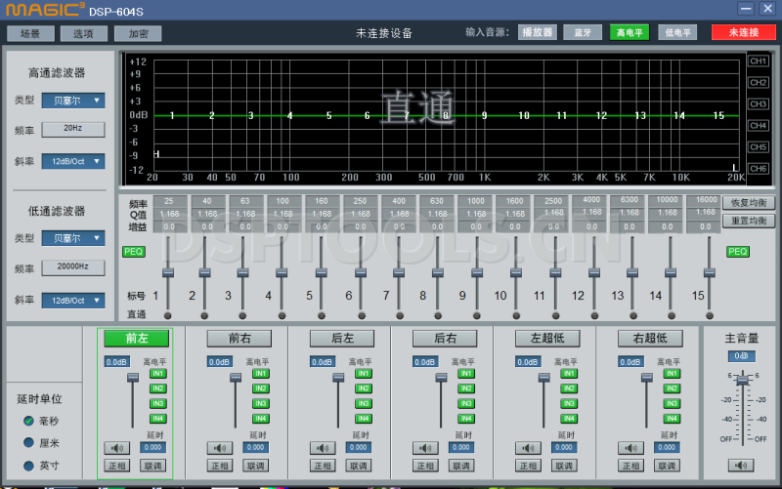Toggle IN2 input for 左超低 channel
The width and height of the screenshot is (782, 489).
click(x=569, y=388)
